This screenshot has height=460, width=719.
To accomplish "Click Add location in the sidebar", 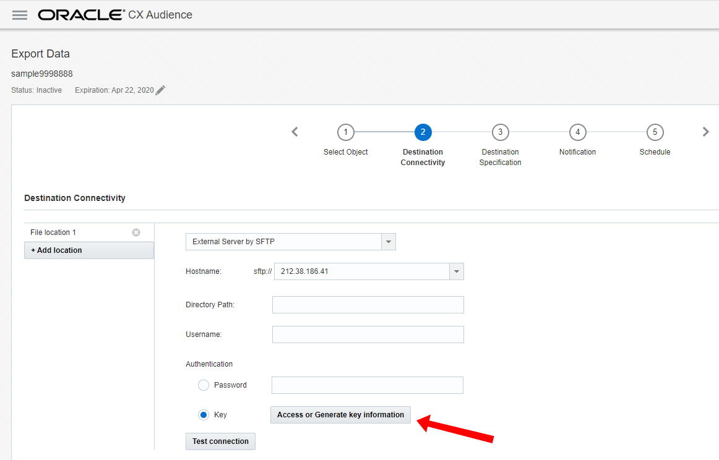I will (x=56, y=250).
